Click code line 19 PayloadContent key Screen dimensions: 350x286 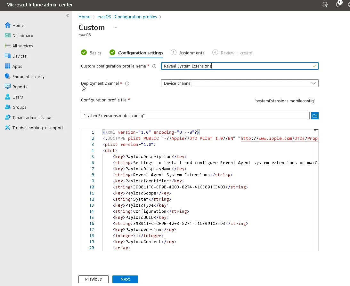point(144,242)
